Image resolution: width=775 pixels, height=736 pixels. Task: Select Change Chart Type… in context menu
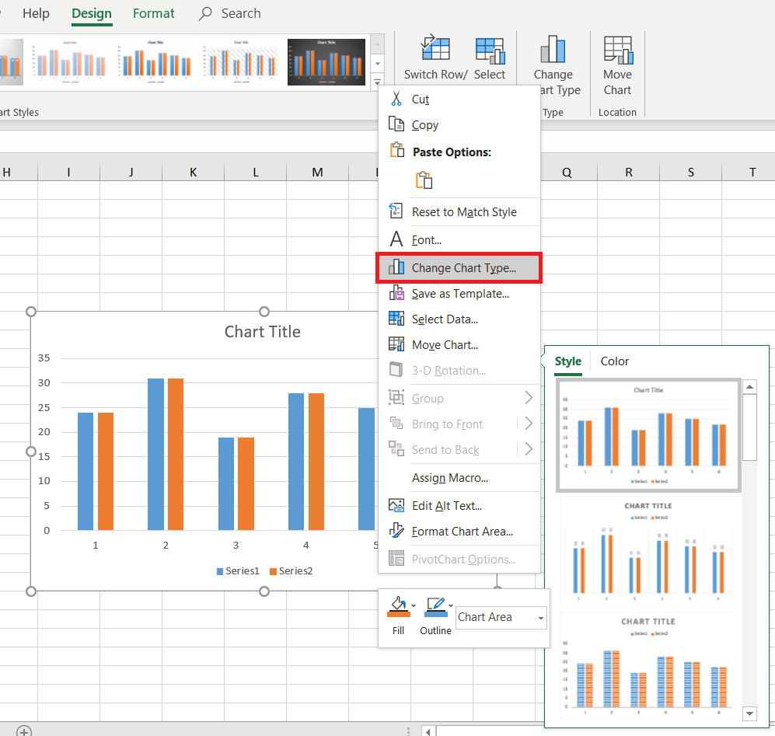point(463,268)
